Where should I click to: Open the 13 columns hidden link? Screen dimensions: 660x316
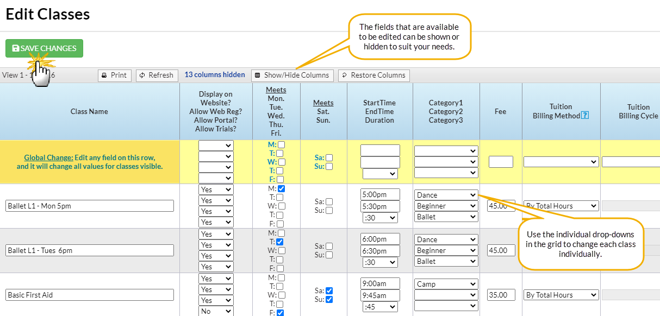point(214,74)
